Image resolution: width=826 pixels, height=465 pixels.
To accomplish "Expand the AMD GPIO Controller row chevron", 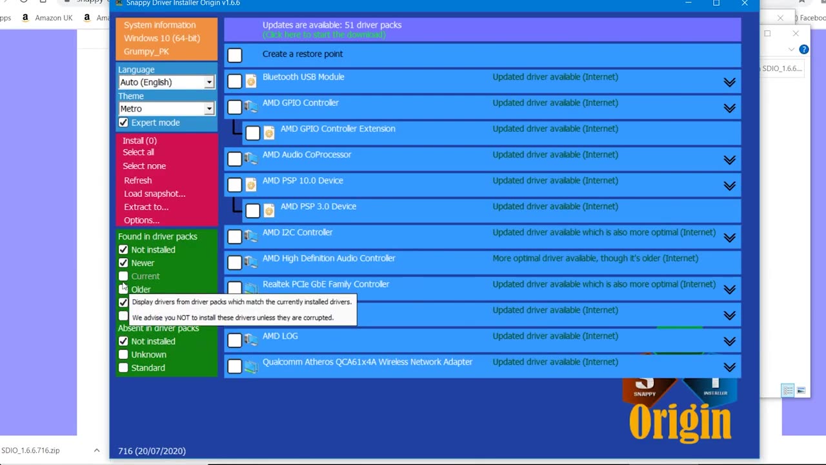I will tap(729, 108).
